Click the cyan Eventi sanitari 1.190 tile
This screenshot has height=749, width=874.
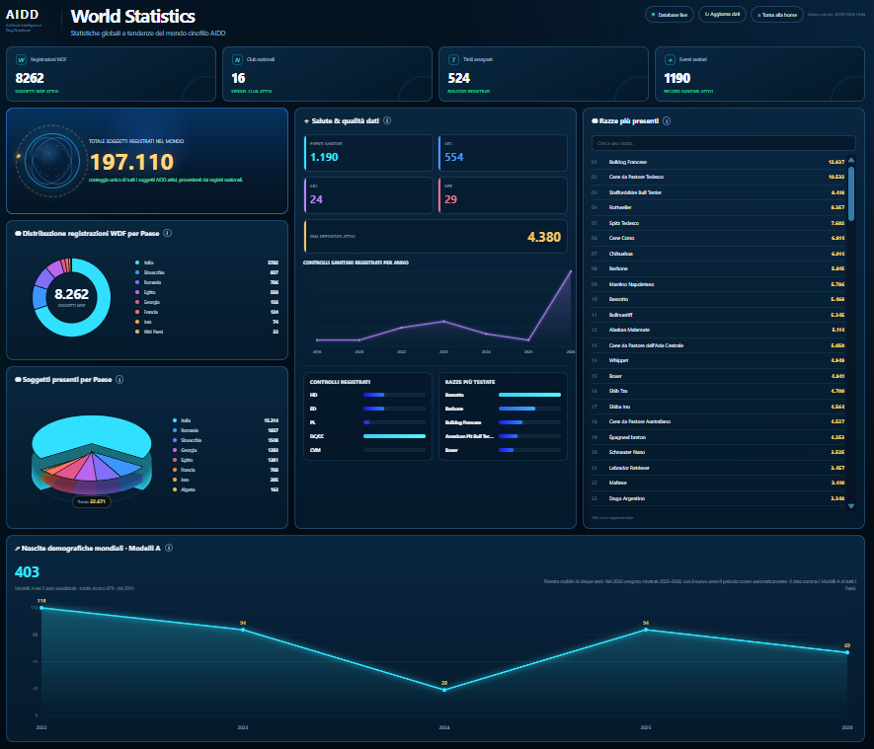(x=368, y=153)
